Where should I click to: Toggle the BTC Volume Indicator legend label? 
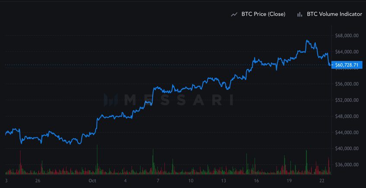334,14
